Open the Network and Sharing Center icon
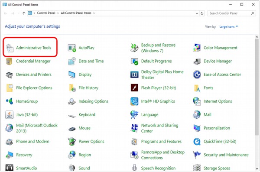260x172 pixels. pyautogui.click(x=134, y=128)
